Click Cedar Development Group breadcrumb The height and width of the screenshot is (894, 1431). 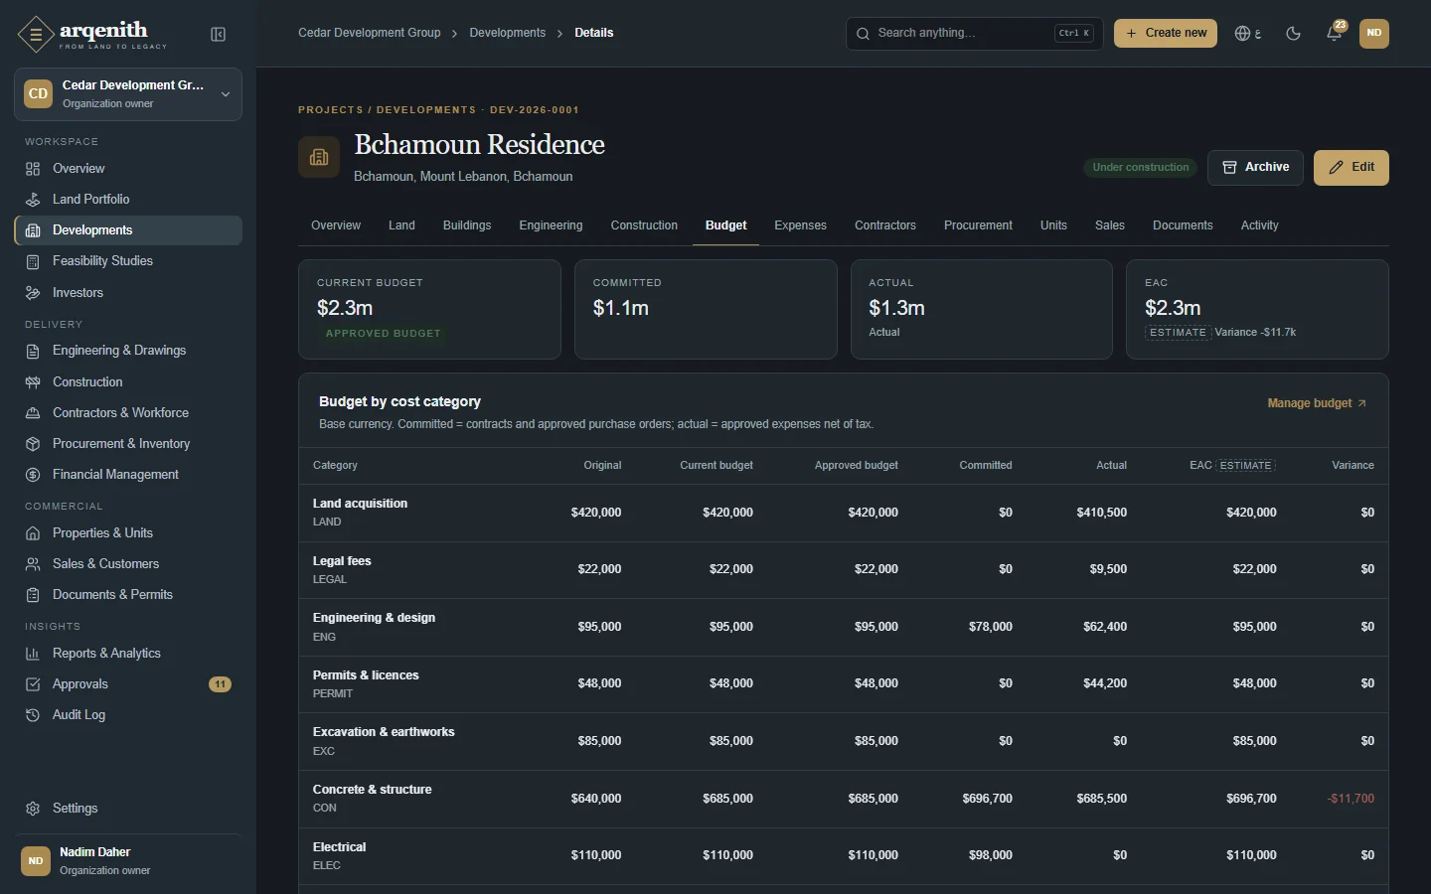coord(370,33)
